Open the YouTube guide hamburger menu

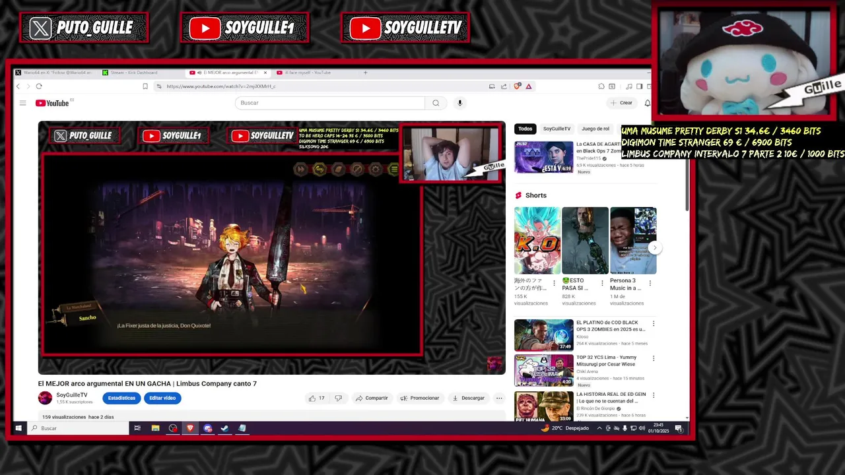[x=22, y=103]
